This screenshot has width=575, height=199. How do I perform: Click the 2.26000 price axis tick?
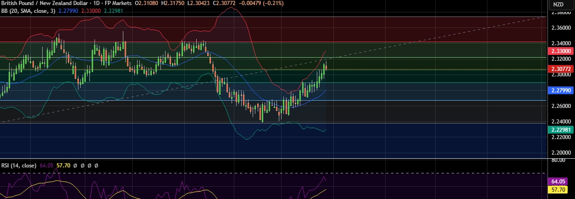(561, 106)
